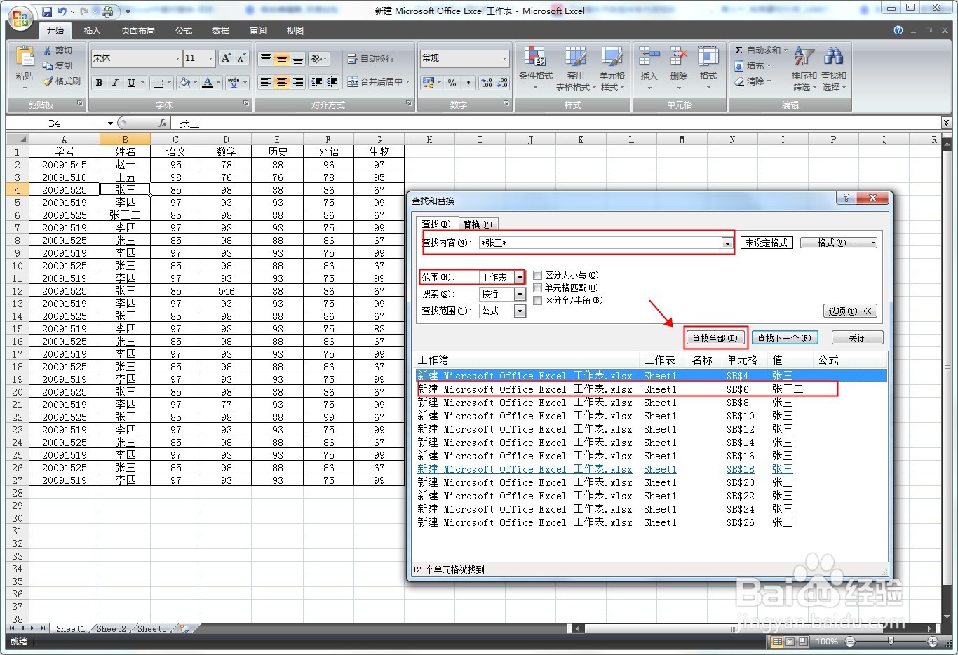Click the cell borders icon
The height and width of the screenshot is (655, 958).
158,83
